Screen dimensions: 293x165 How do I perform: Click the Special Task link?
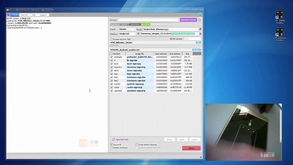coord(122,139)
